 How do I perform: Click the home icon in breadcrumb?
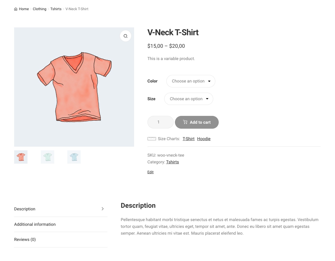[x=16, y=9]
